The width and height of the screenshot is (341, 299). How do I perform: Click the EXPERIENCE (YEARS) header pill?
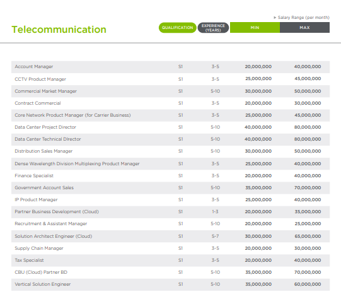213,28
